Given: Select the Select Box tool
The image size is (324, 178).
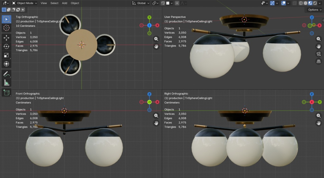Looking at the screenshot, I should click(x=6, y=19).
